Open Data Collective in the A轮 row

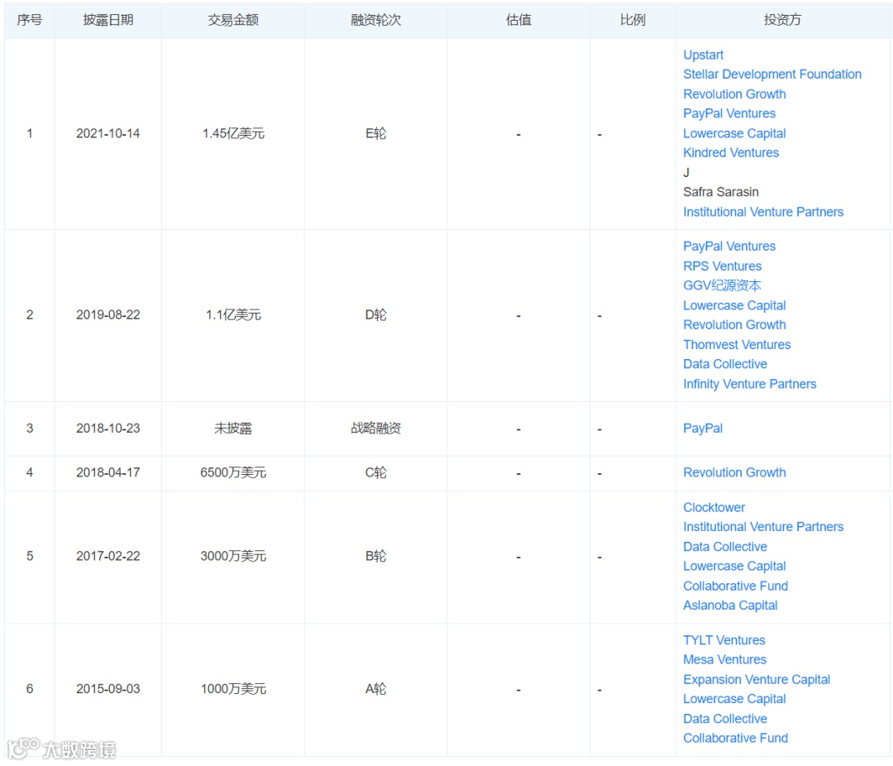725,719
